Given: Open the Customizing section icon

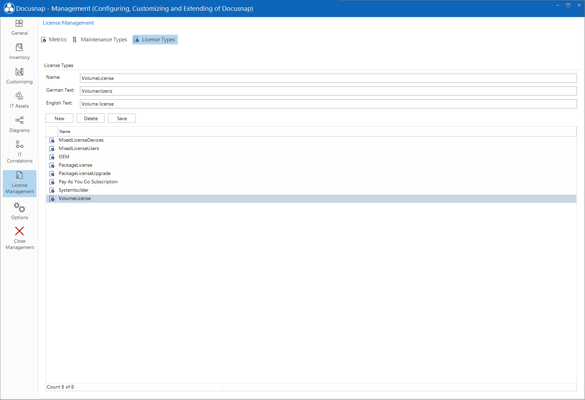Looking at the screenshot, I should pos(19,72).
